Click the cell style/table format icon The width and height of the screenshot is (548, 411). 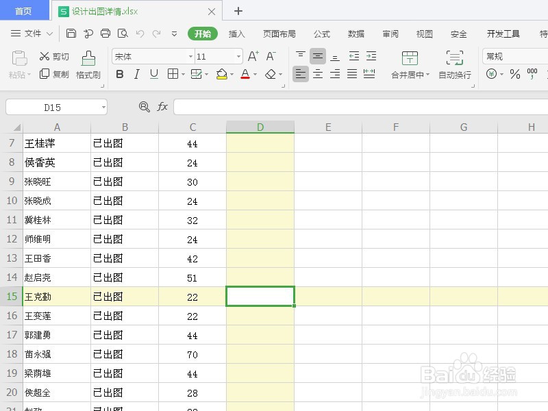tap(197, 74)
